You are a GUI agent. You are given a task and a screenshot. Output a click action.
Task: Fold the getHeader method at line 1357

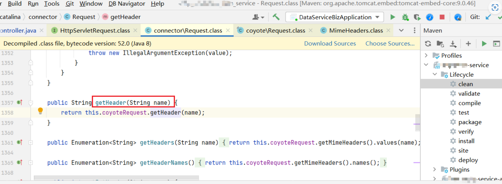[x=31, y=103]
